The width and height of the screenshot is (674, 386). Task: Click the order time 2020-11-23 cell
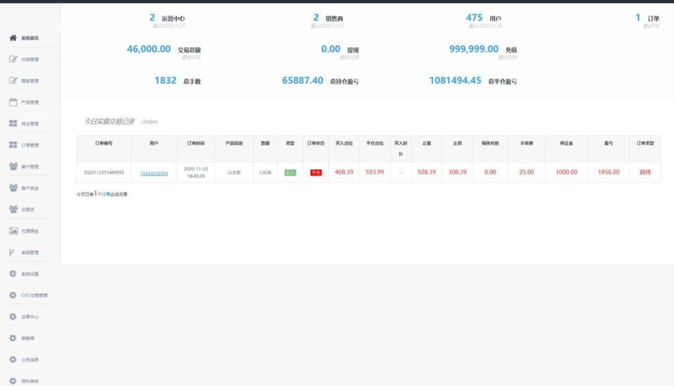pos(195,172)
